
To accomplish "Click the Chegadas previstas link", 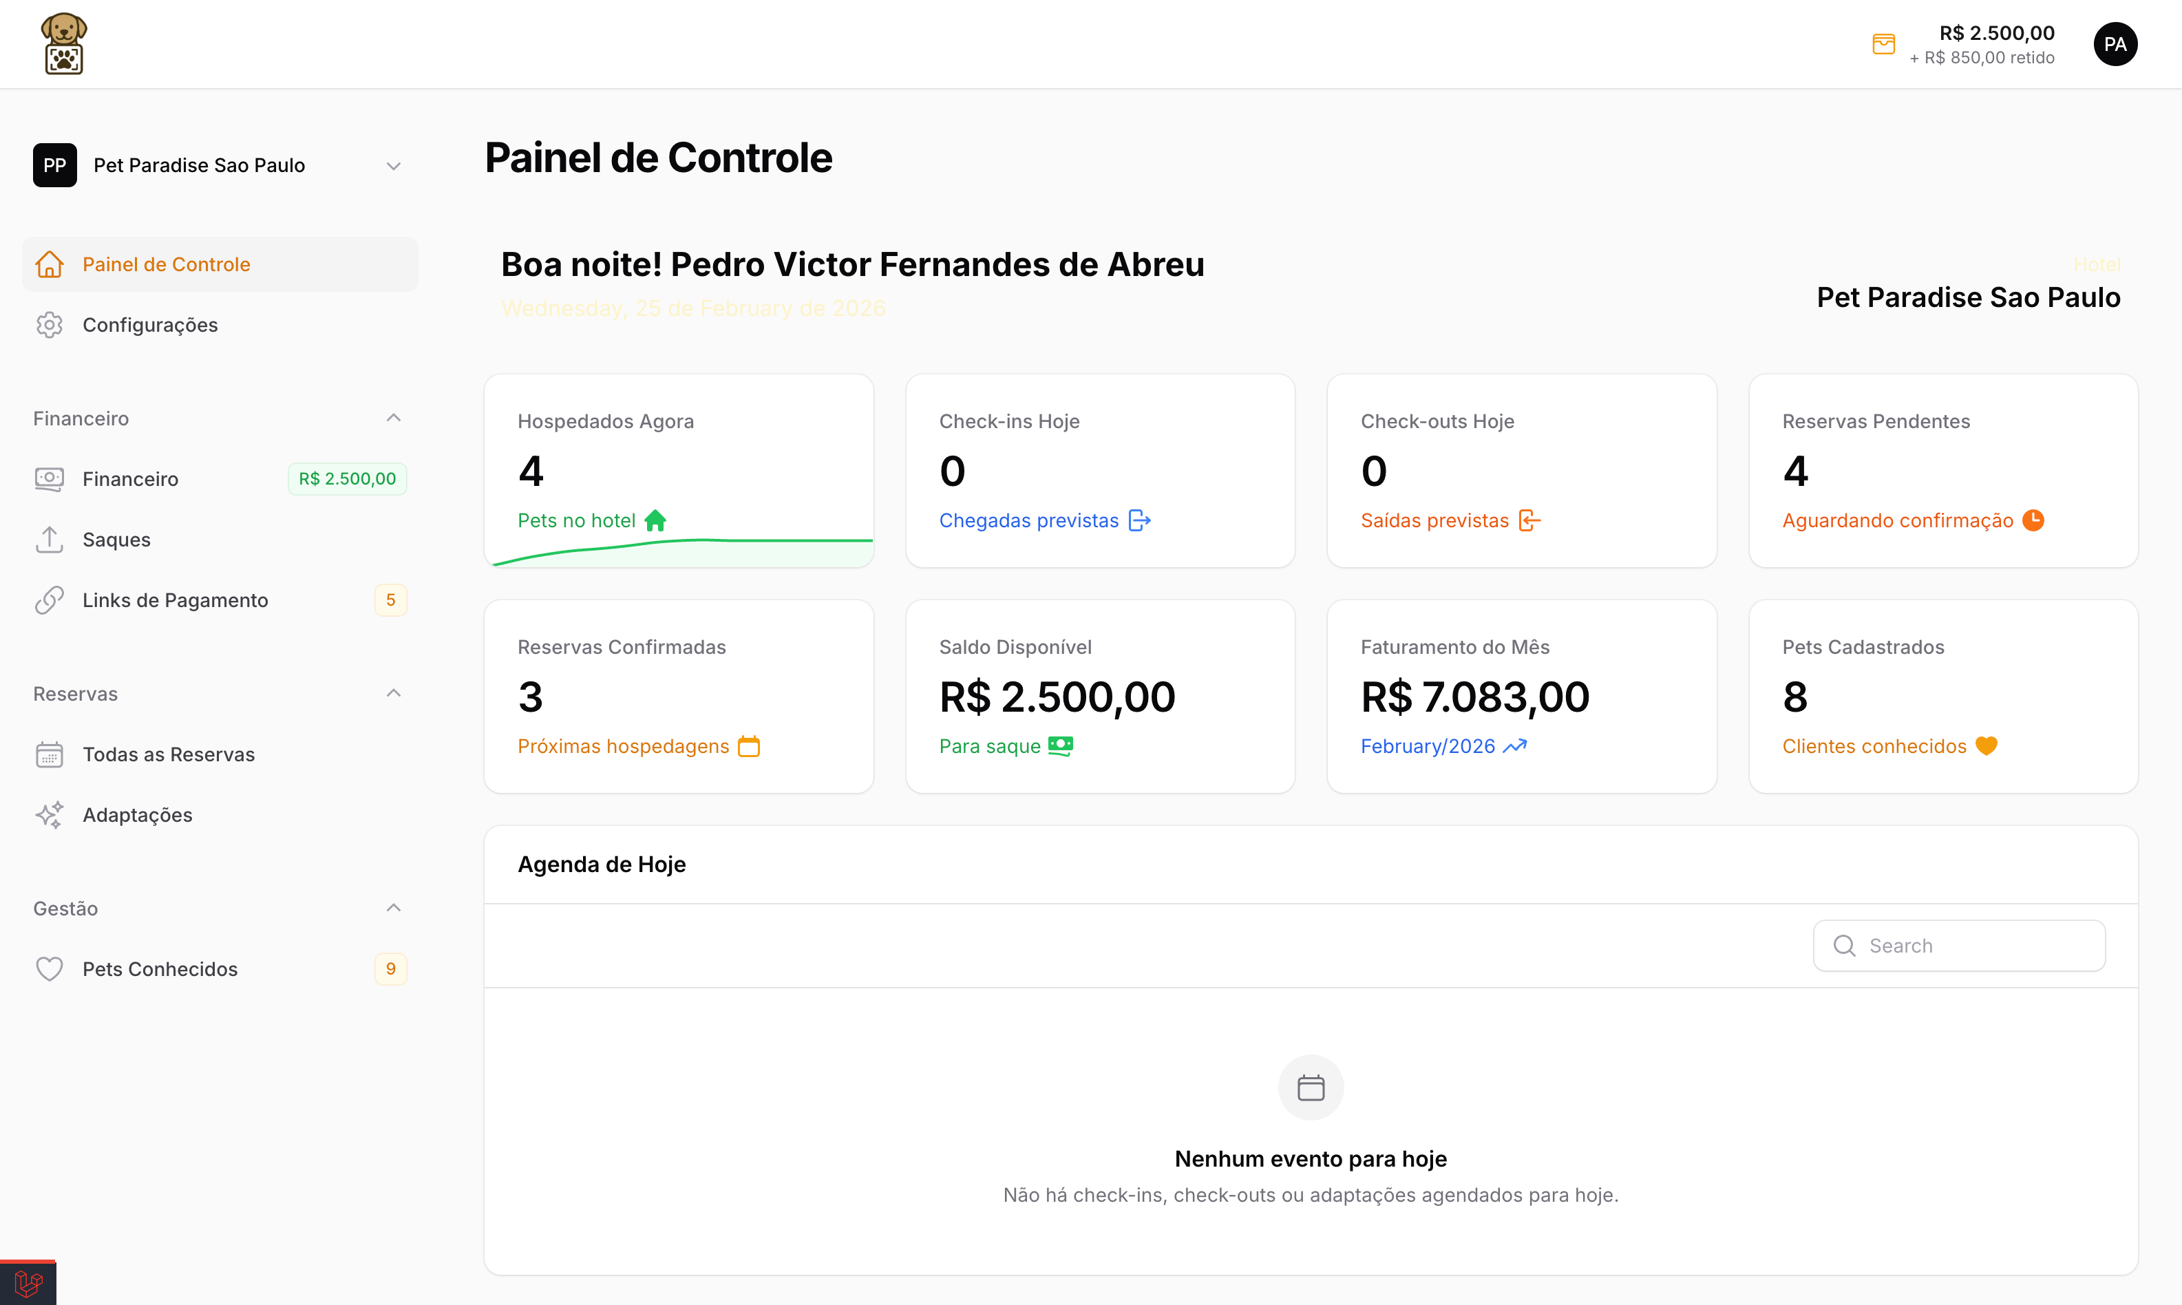I will point(1028,520).
